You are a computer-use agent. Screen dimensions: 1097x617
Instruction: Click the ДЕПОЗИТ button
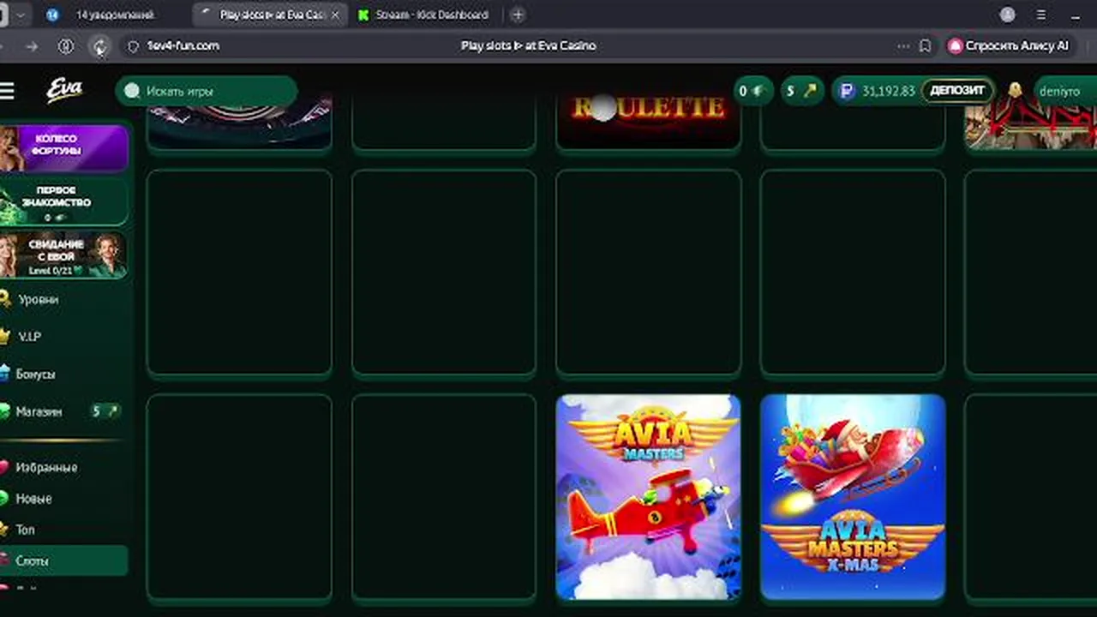point(958,91)
